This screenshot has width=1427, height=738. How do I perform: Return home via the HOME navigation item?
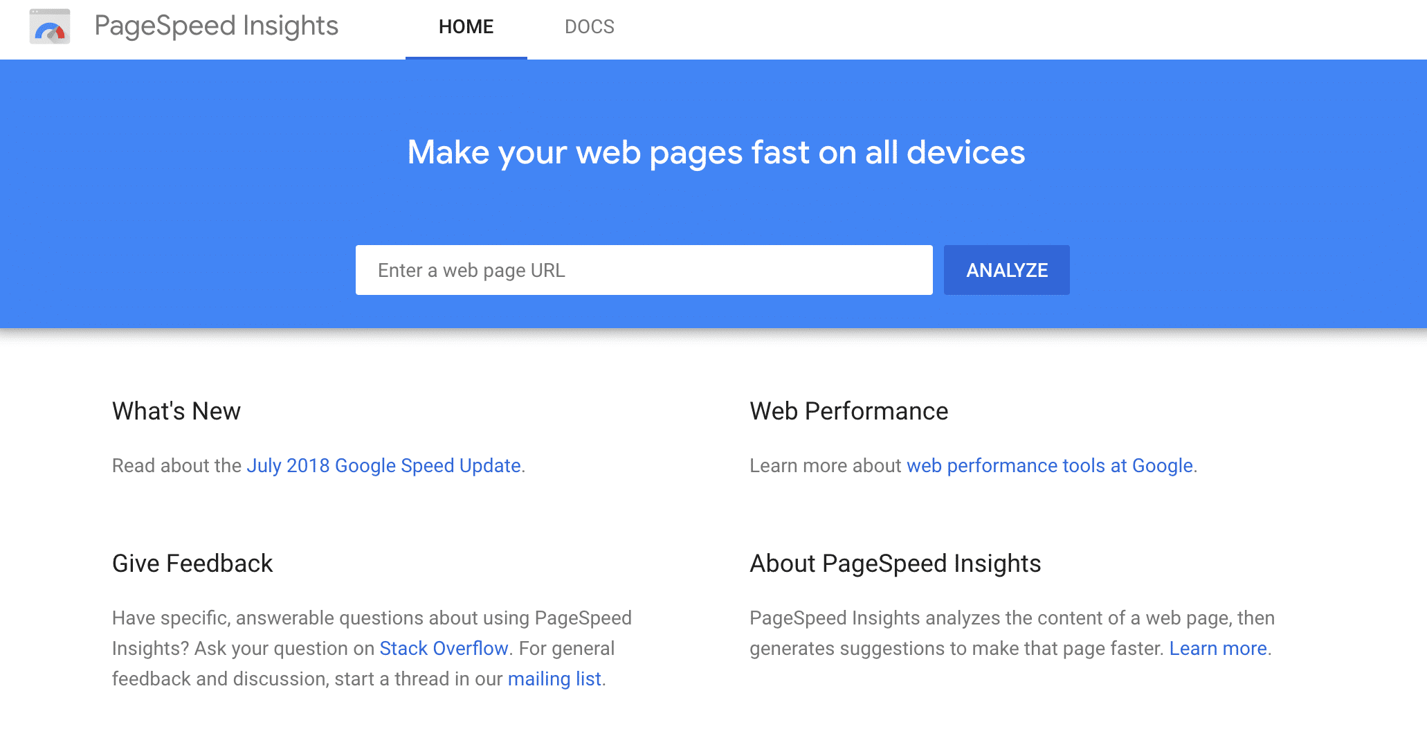tap(465, 27)
